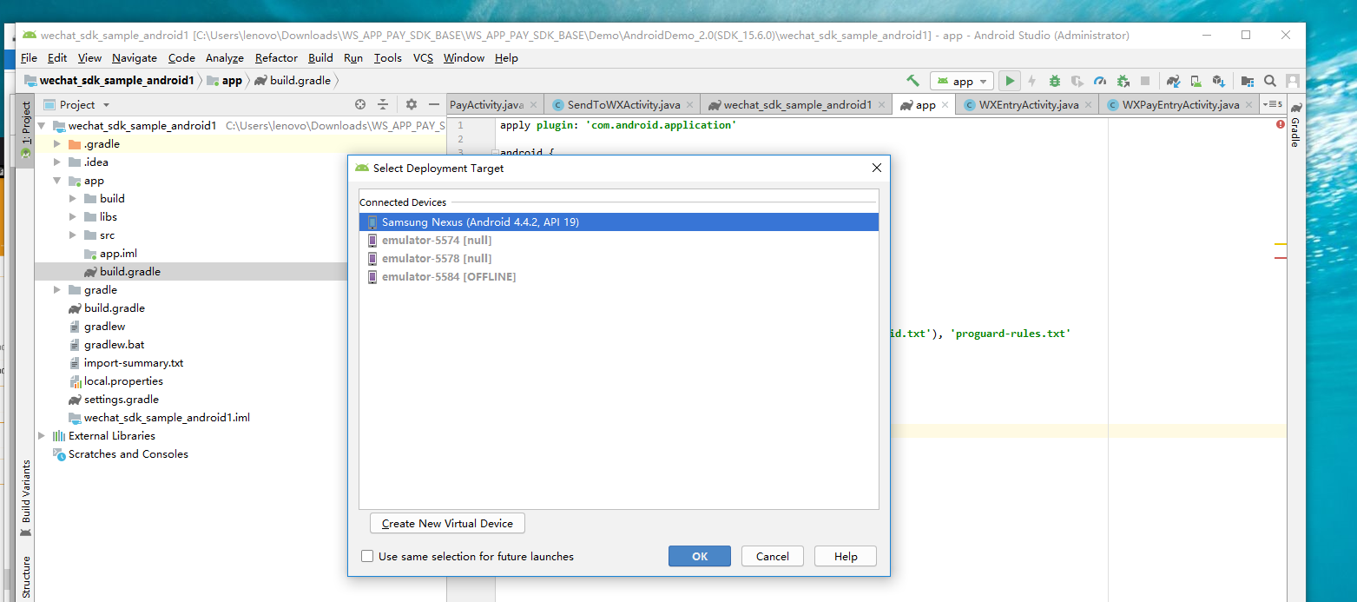The image size is (1357, 602).
Task: Click the Make Project hammer icon
Action: click(x=912, y=81)
